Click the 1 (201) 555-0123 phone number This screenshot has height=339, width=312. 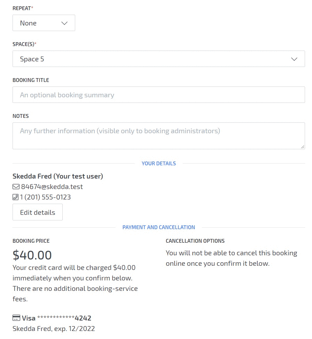pyautogui.click(x=45, y=197)
